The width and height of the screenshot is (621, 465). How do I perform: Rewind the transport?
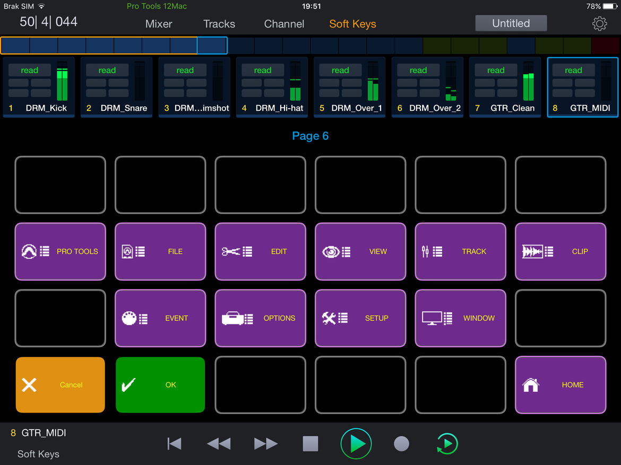click(219, 444)
